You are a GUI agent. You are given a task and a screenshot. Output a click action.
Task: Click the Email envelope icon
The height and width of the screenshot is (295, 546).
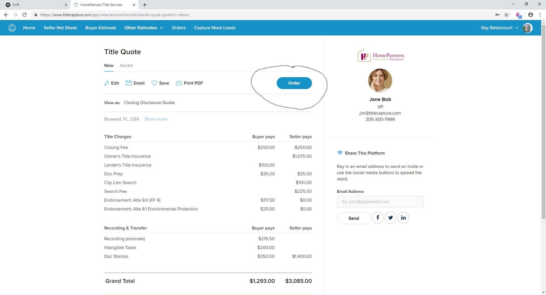(129, 83)
